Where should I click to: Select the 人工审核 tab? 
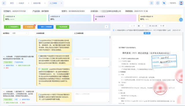[53, 3]
